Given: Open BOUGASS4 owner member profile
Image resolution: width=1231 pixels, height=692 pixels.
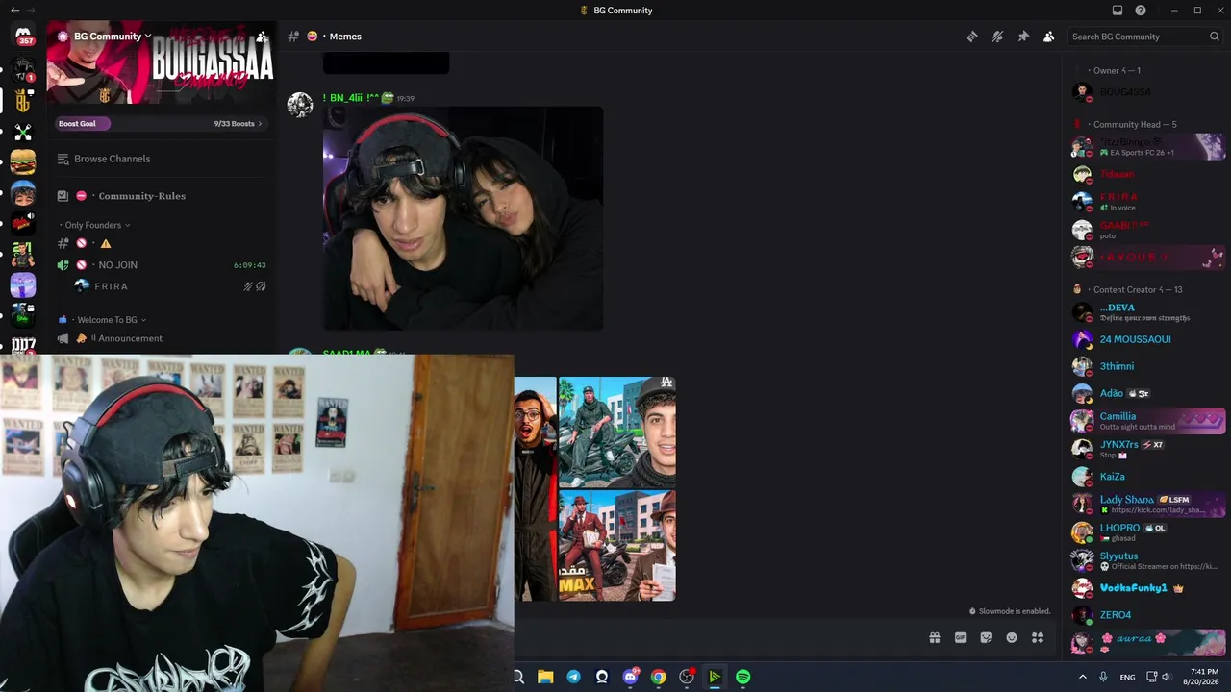Looking at the screenshot, I should click(x=1148, y=92).
